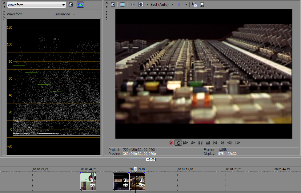Click the video preview image

click(x=204, y=73)
